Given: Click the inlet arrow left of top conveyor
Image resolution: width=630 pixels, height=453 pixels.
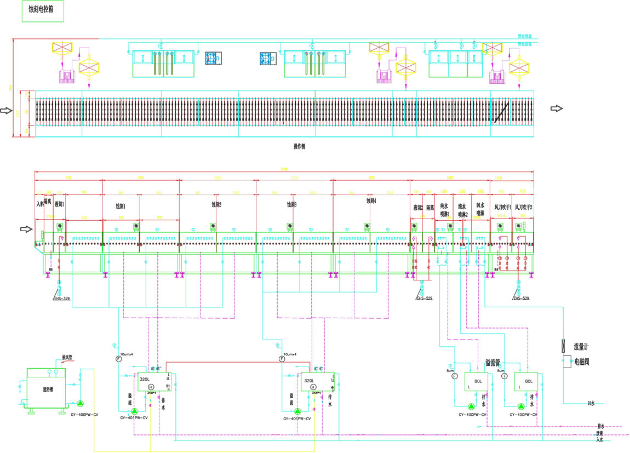Looking at the screenshot, I should (7, 111).
